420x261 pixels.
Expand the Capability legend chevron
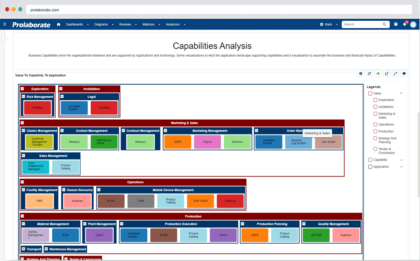point(401,160)
